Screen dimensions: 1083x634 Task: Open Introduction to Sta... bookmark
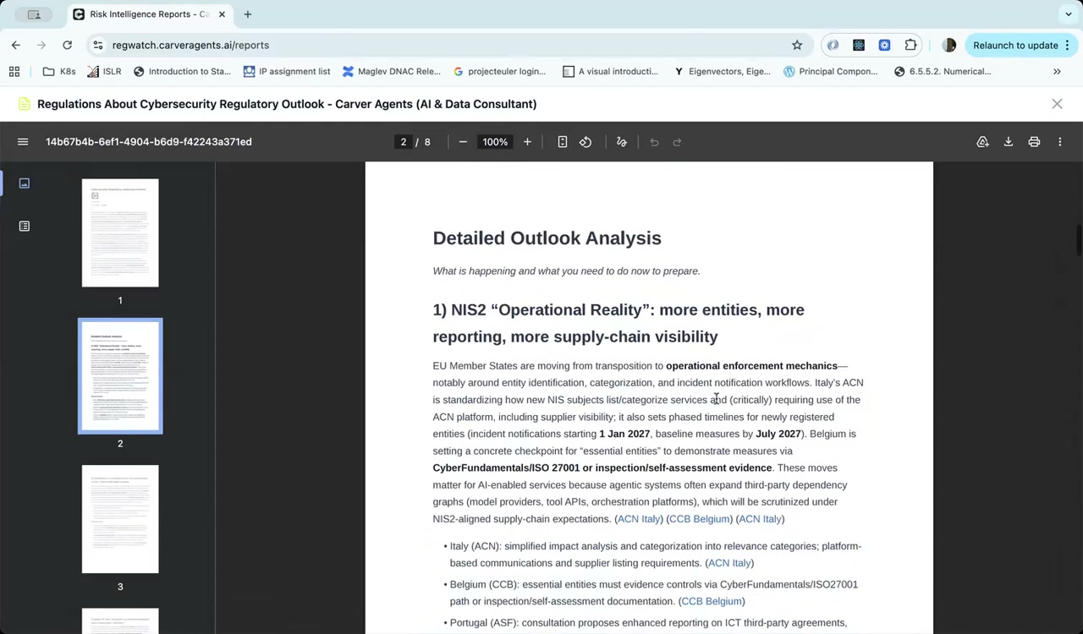[182, 72]
